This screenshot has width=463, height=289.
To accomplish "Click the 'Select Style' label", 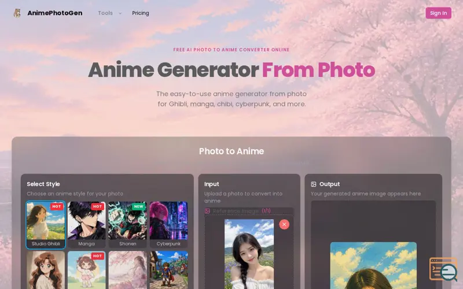I will (x=43, y=184).
